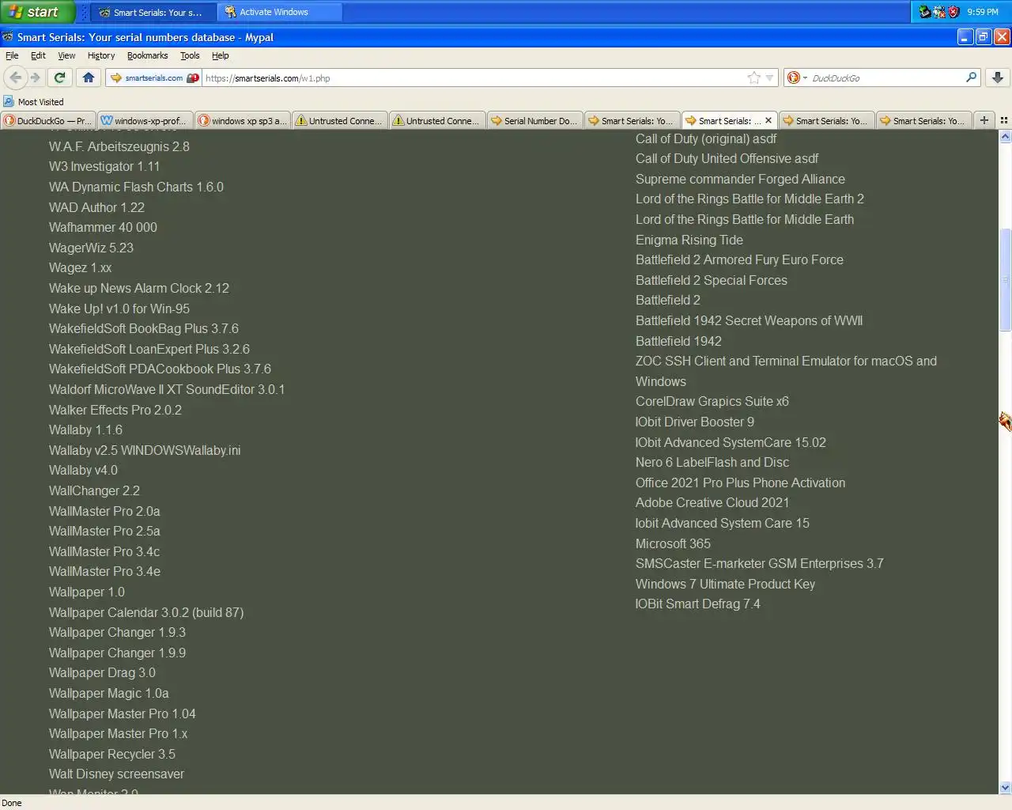Open Wallpaper Calendar 3.0.2 (build 87)

coord(146,612)
